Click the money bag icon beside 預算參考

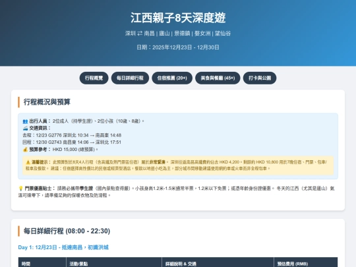(x=25, y=150)
